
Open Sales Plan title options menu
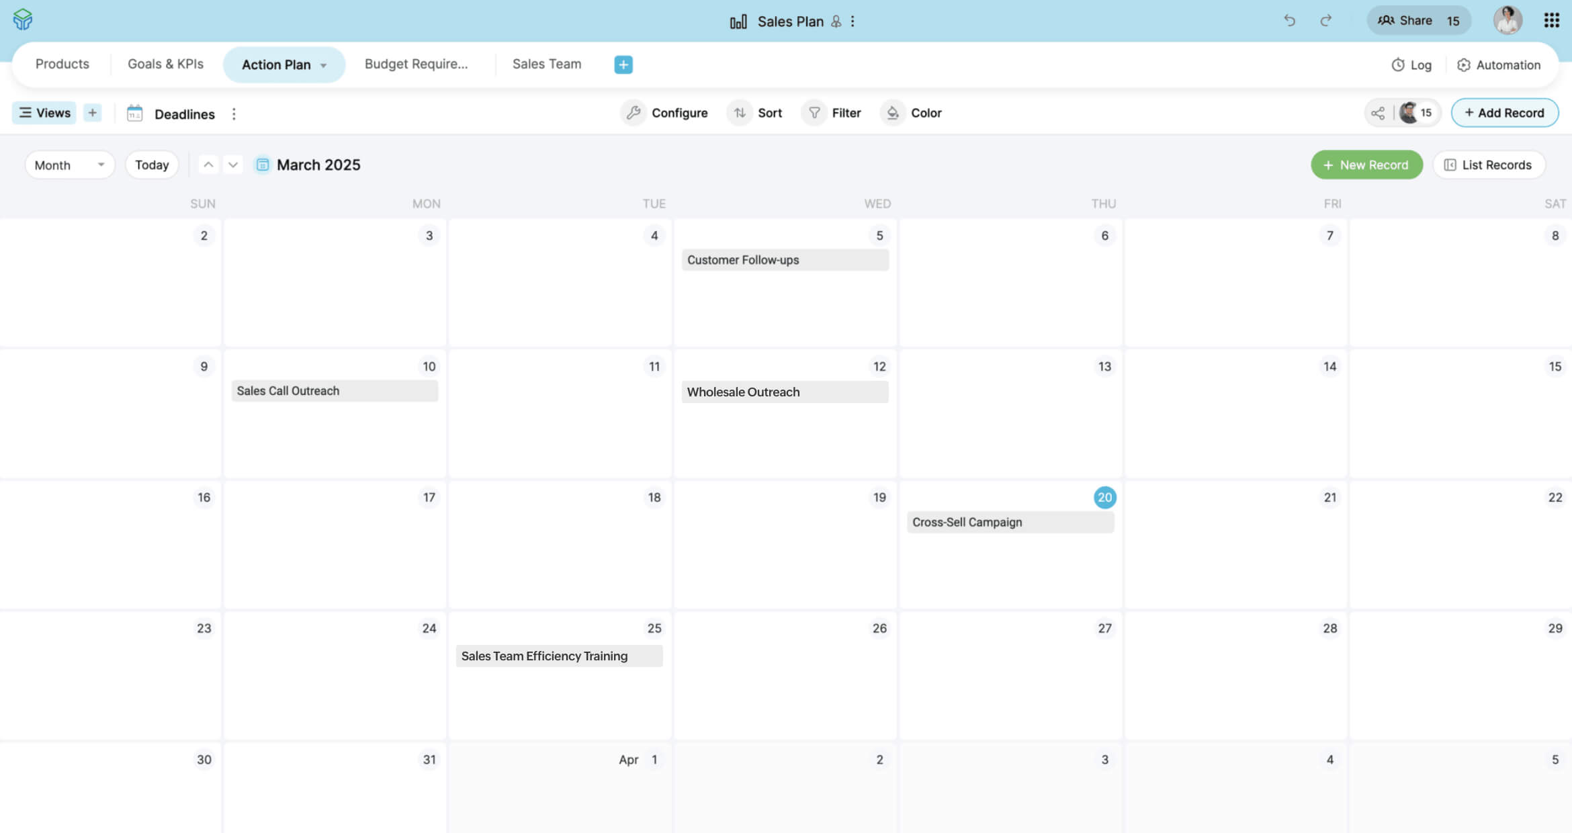(853, 21)
